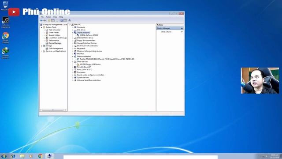Click the taskbar clock
The image size is (282, 159).
[x=275, y=156]
